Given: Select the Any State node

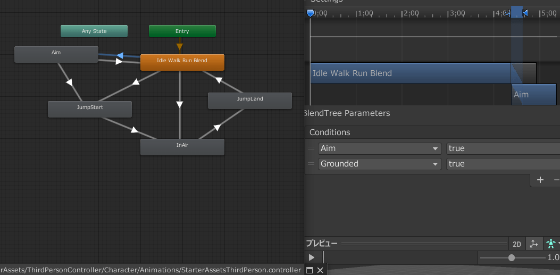Looking at the screenshot, I should pos(94,31).
